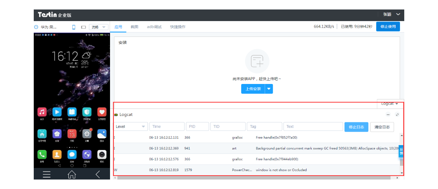Switch to portrait orientation icon
The height and width of the screenshot is (189, 438).
pos(74,27)
